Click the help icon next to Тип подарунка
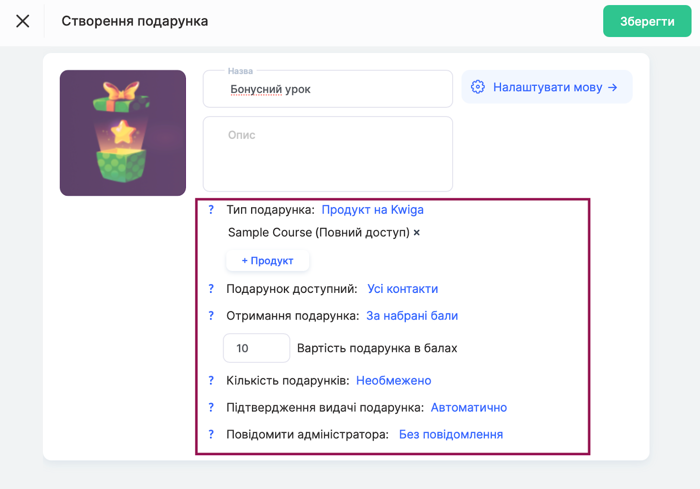 [211, 210]
